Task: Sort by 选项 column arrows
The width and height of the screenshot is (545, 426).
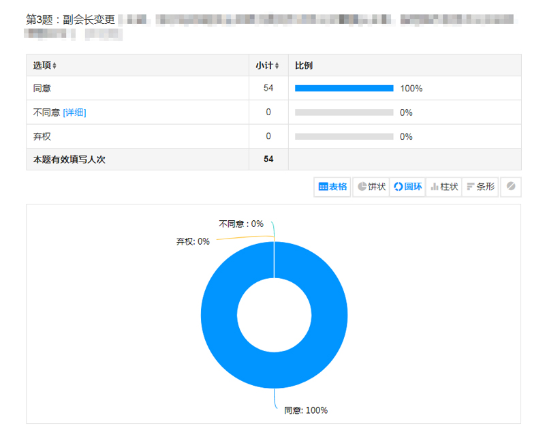Action: click(54, 65)
